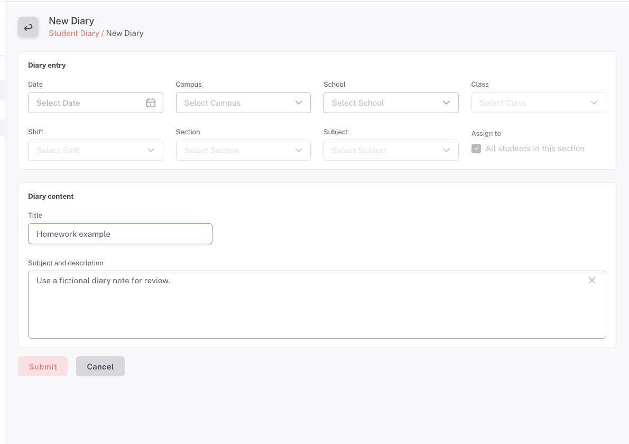Click the Assign to label
This screenshot has width=629, height=444.
click(486, 134)
